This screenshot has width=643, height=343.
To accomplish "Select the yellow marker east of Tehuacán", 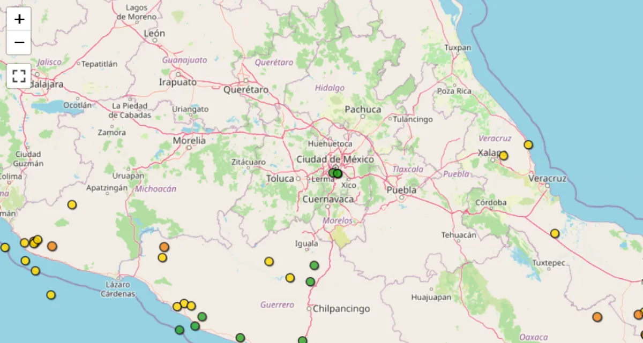I will pyautogui.click(x=555, y=233).
